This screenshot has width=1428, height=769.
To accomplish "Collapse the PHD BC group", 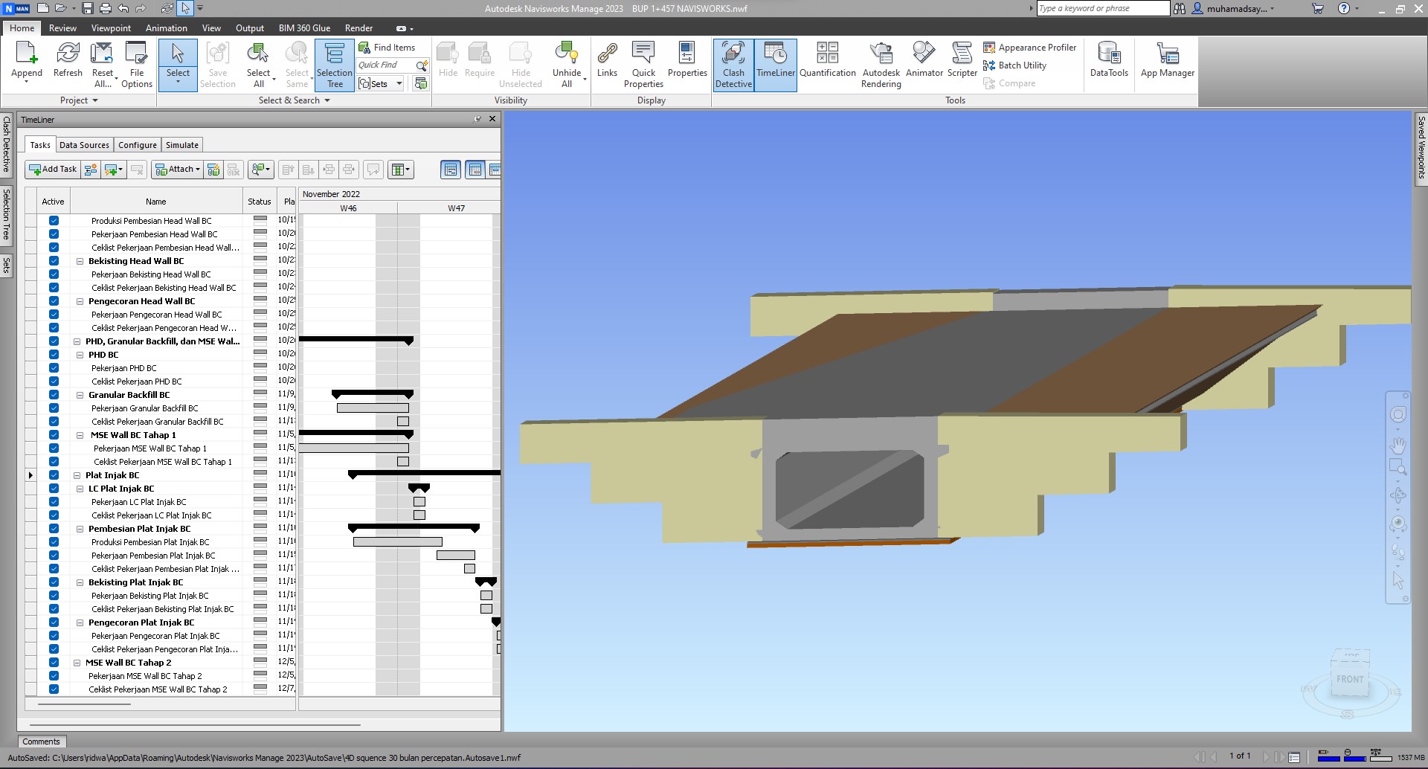I will [80, 355].
